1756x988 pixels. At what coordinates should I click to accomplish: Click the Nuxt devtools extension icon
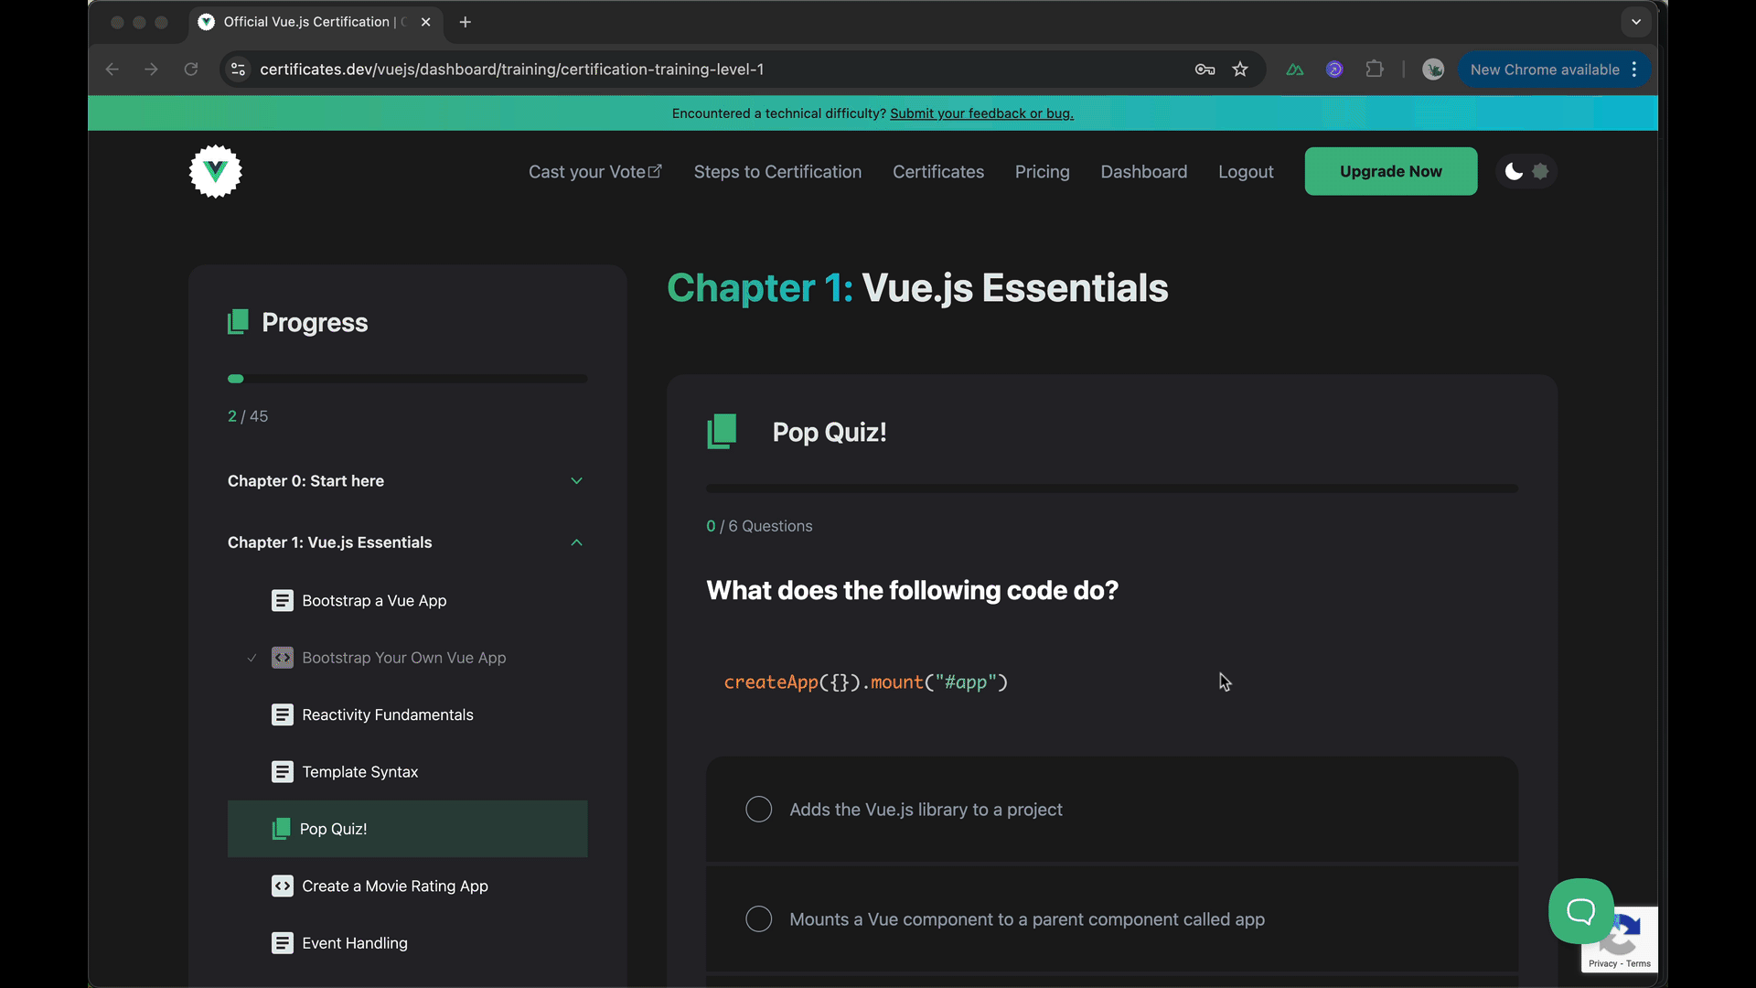(1294, 70)
